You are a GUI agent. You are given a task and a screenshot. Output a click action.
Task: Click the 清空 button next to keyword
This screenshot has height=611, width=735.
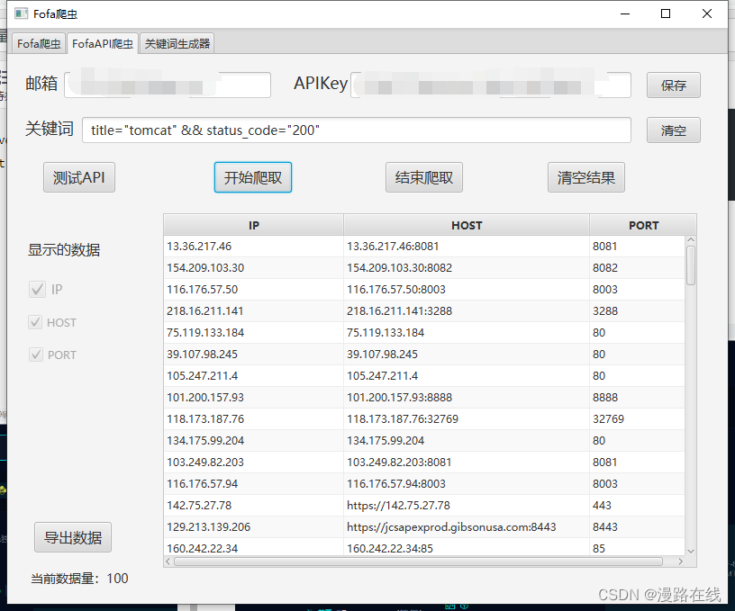674,130
